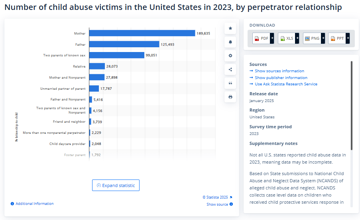Download the statistic as PDF
This screenshot has width=360, height=220.
click(261, 39)
